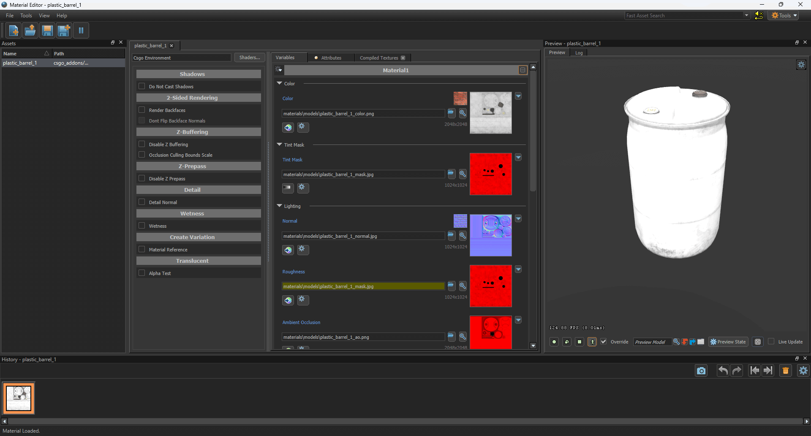Click the save-as floppy disk with plus
Image resolution: width=811 pixels, height=436 pixels.
tap(64, 30)
